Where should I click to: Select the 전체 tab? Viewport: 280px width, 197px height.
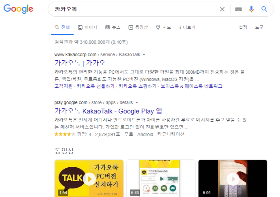pos(62,27)
